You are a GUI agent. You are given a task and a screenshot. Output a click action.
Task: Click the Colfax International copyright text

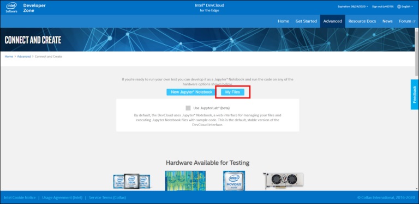click(x=386, y=197)
